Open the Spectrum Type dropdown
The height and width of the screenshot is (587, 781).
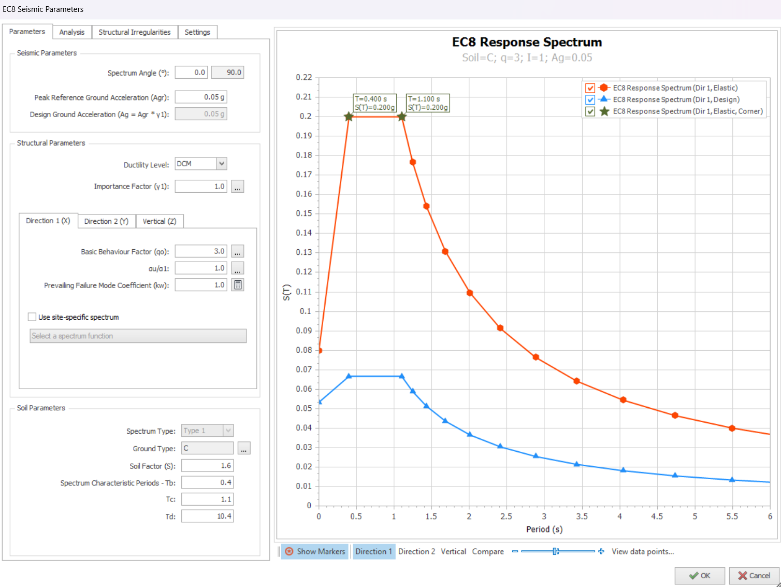pos(228,431)
